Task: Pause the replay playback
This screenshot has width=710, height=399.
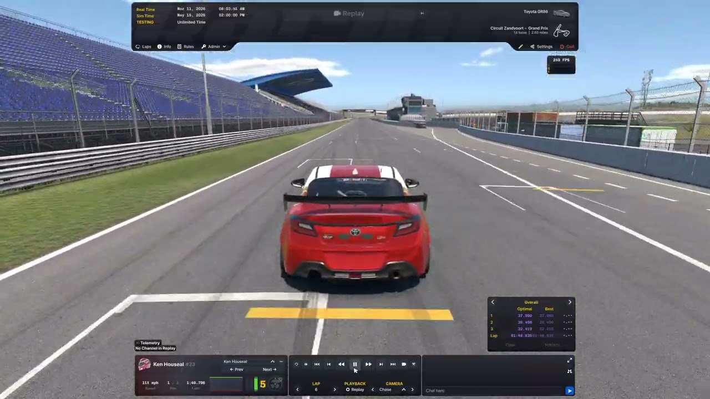Action: tap(354, 364)
